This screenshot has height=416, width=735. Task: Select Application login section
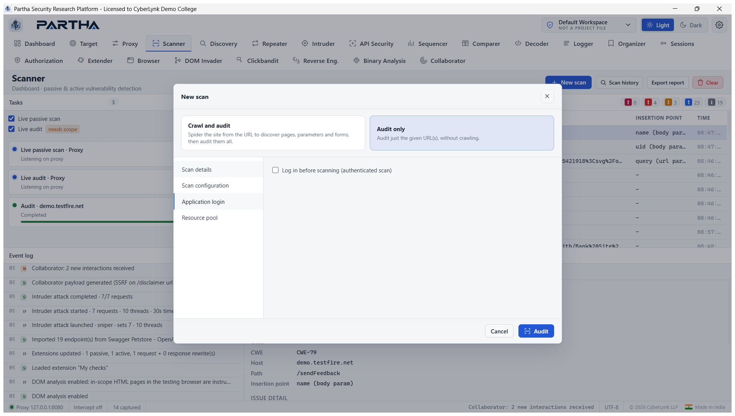click(218, 202)
